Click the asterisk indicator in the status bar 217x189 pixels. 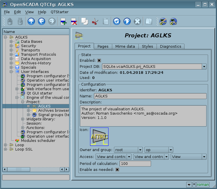click(x=194, y=184)
